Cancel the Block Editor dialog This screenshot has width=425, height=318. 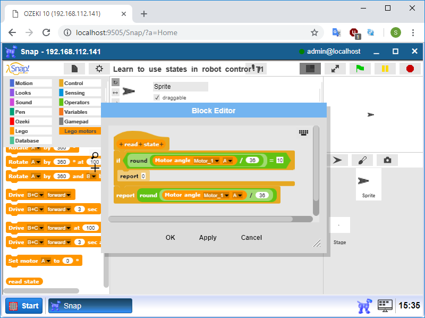[251, 238]
